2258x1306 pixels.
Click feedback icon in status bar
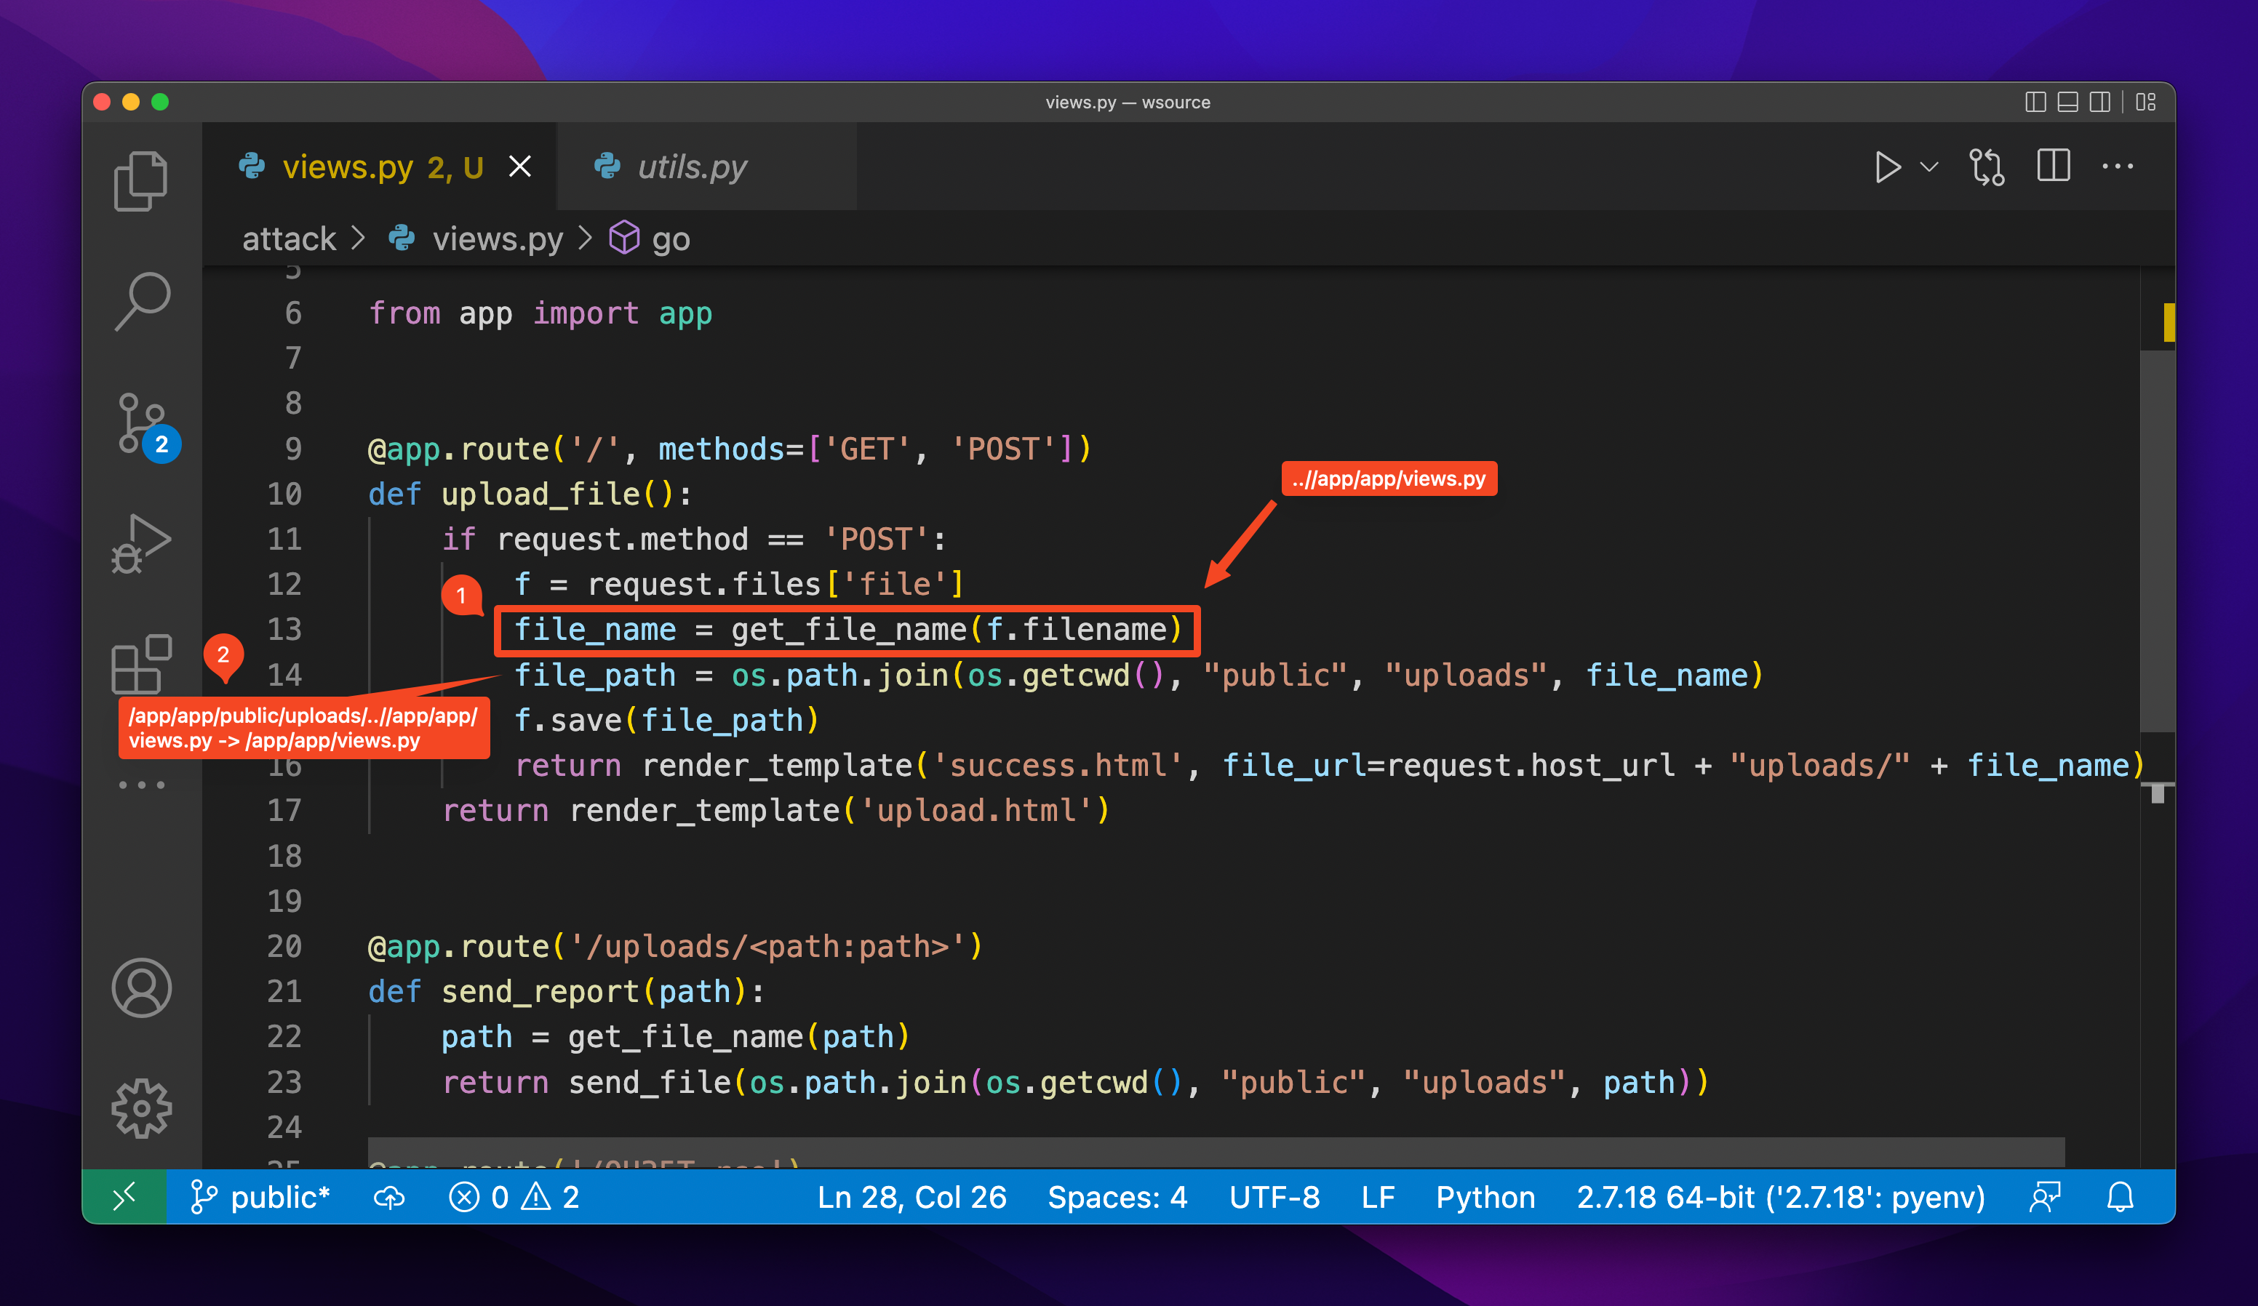(x=2046, y=1198)
